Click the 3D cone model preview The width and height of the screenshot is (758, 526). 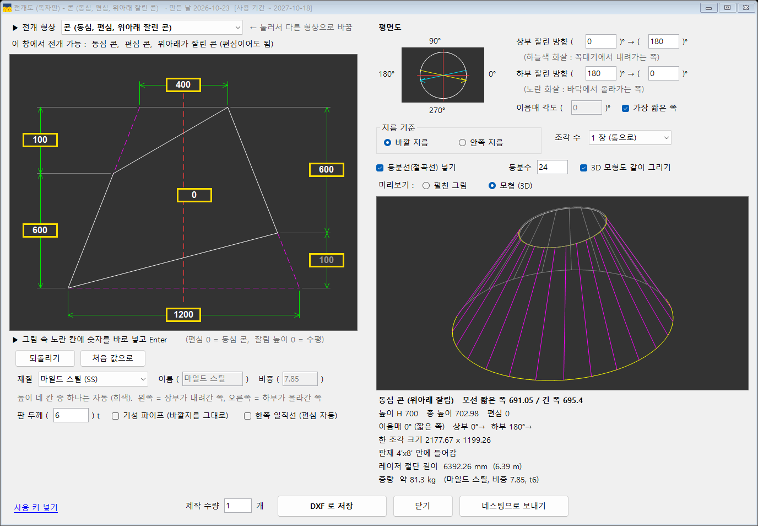point(562,293)
